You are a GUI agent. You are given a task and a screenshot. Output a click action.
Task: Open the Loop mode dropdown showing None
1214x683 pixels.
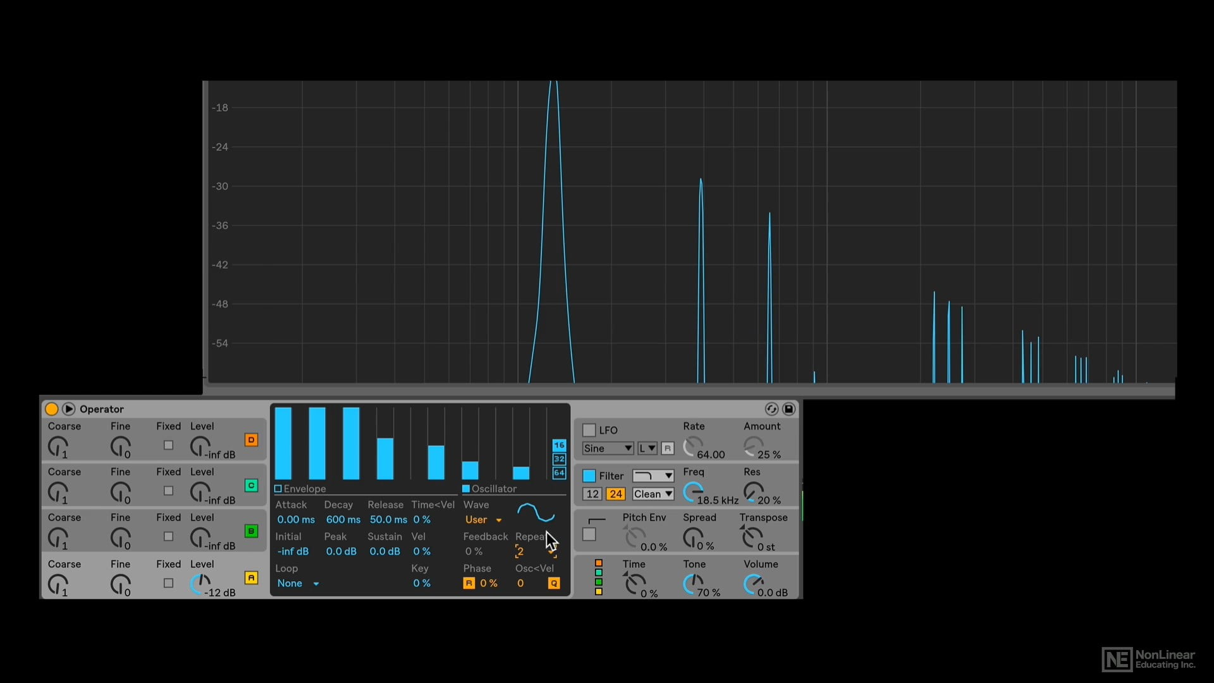[x=298, y=584]
